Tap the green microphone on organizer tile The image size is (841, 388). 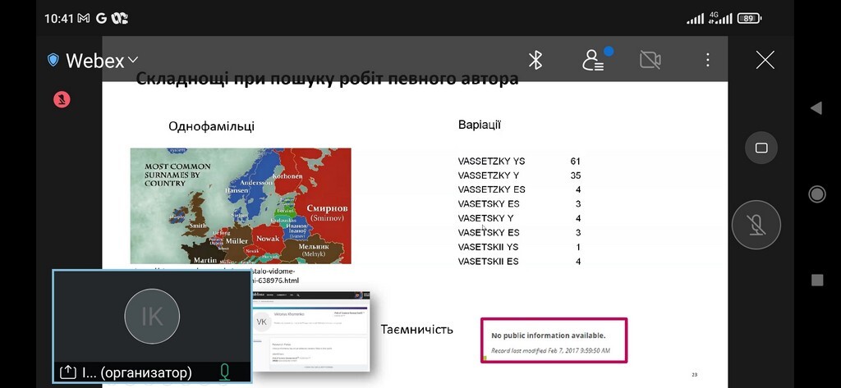pyautogui.click(x=225, y=372)
